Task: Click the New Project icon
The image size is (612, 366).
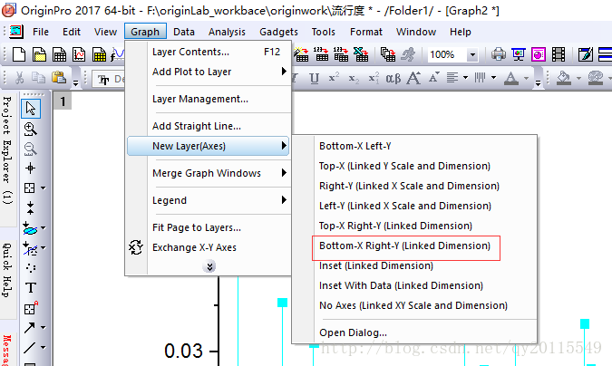Action: (19, 54)
